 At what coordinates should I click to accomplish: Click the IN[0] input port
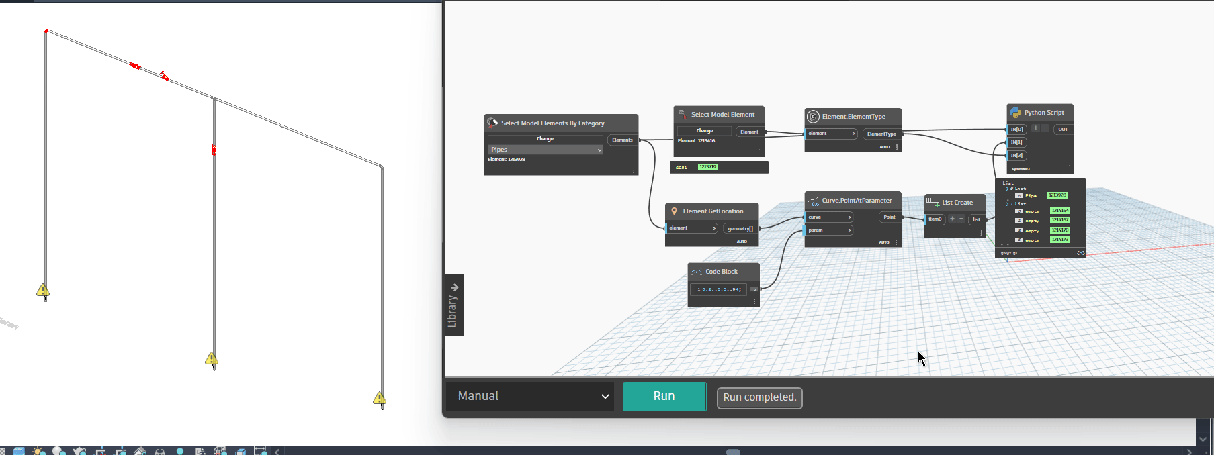click(x=1017, y=129)
